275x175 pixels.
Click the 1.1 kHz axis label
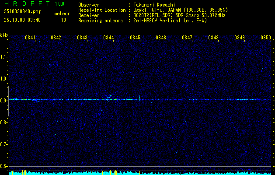[x=4, y=57]
